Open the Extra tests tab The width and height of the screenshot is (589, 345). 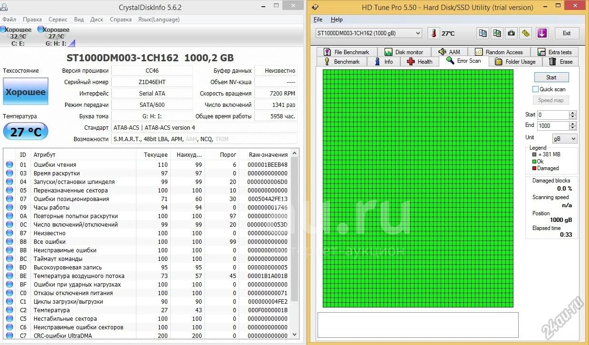[x=555, y=52]
